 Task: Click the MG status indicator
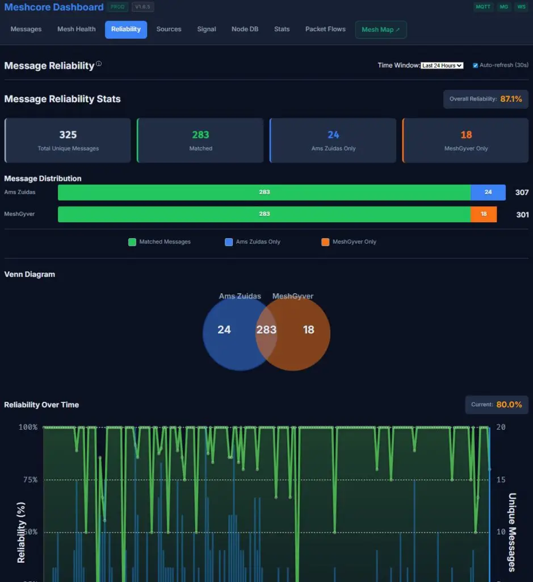click(x=503, y=7)
